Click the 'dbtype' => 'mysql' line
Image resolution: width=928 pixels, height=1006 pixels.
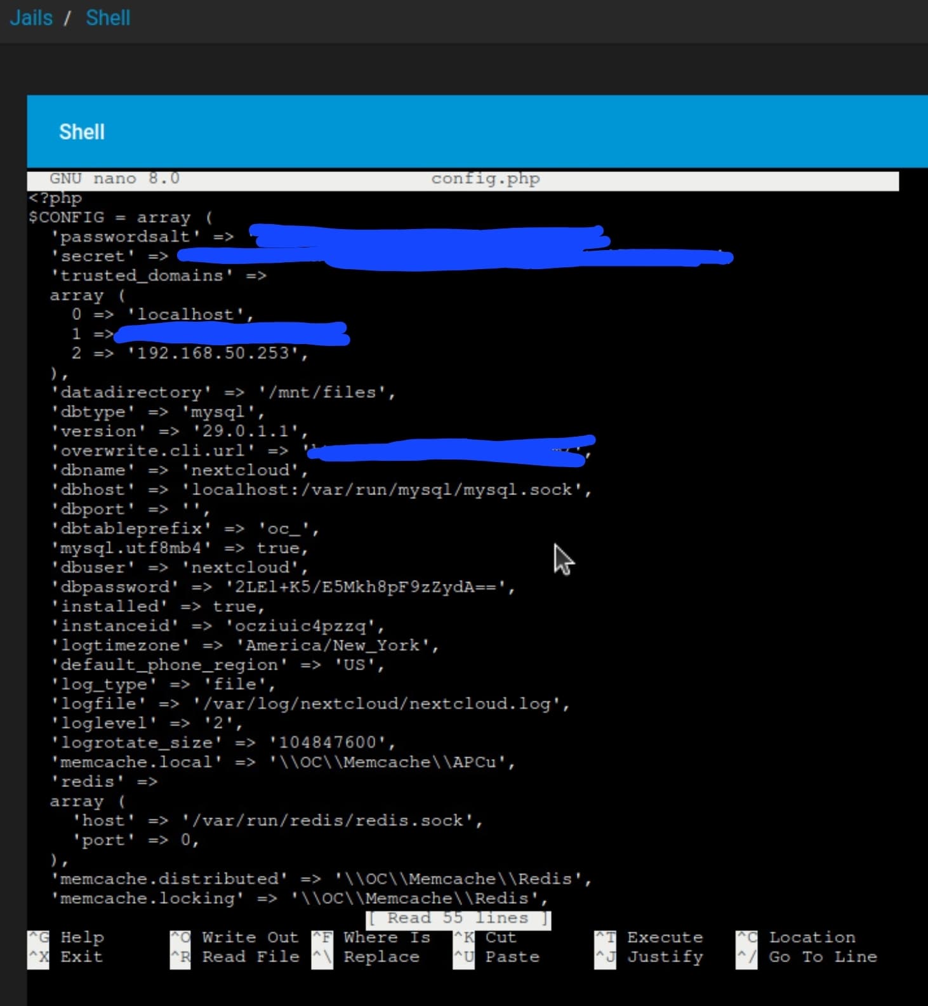157,411
